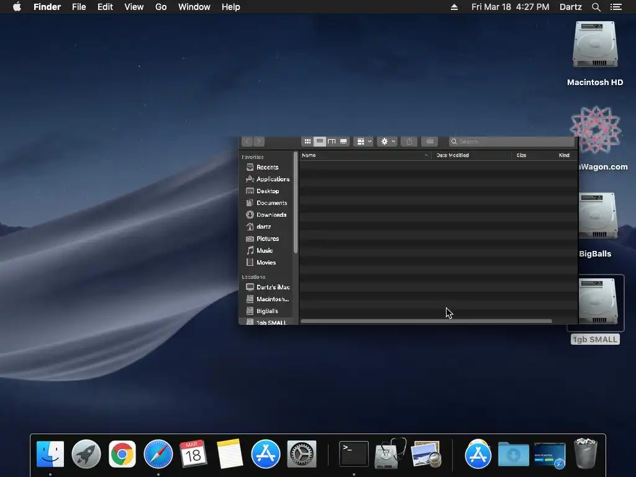
Task: Open the Dartz user menu
Action: pos(571,7)
